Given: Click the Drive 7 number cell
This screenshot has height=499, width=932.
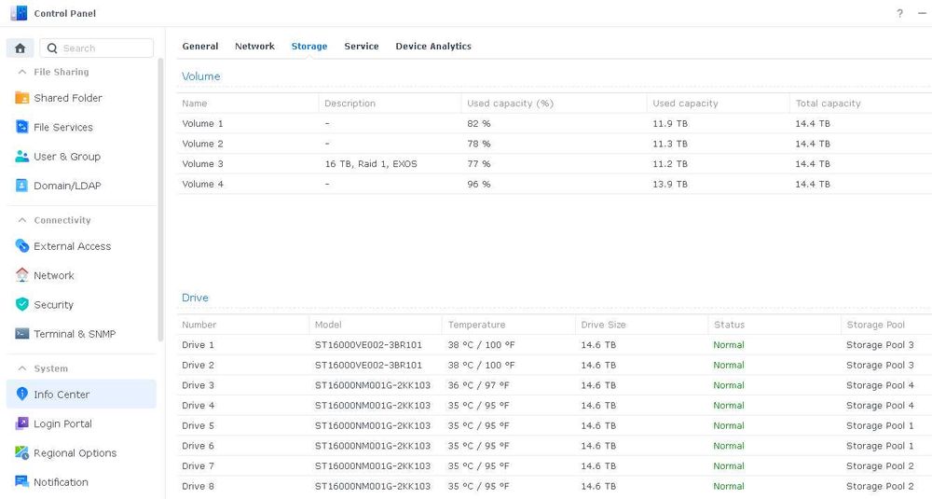Looking at the screenshot, I should point(198,466).
